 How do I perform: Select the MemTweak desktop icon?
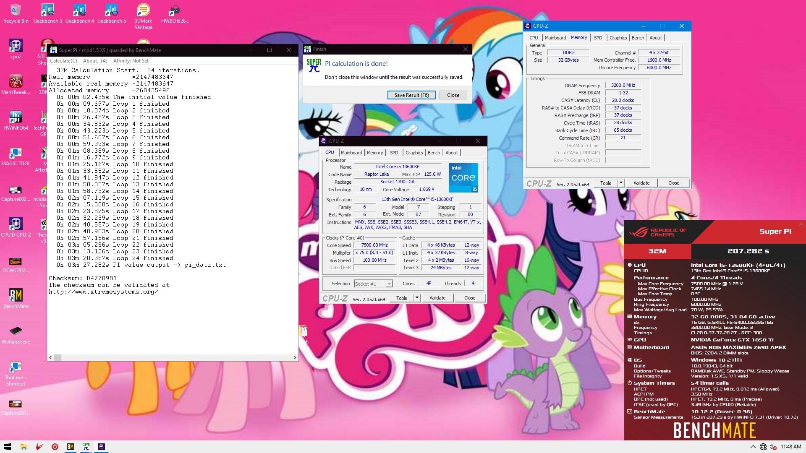point(16,85)
